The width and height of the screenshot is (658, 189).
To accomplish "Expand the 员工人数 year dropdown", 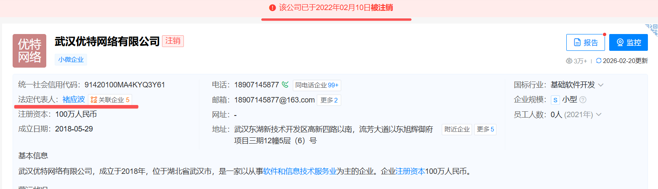I will 599,115.
